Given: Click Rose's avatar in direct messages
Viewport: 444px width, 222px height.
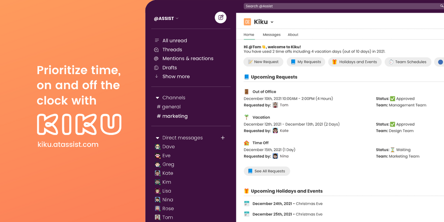Looking at the screenshot, I should tap(158, 209).
